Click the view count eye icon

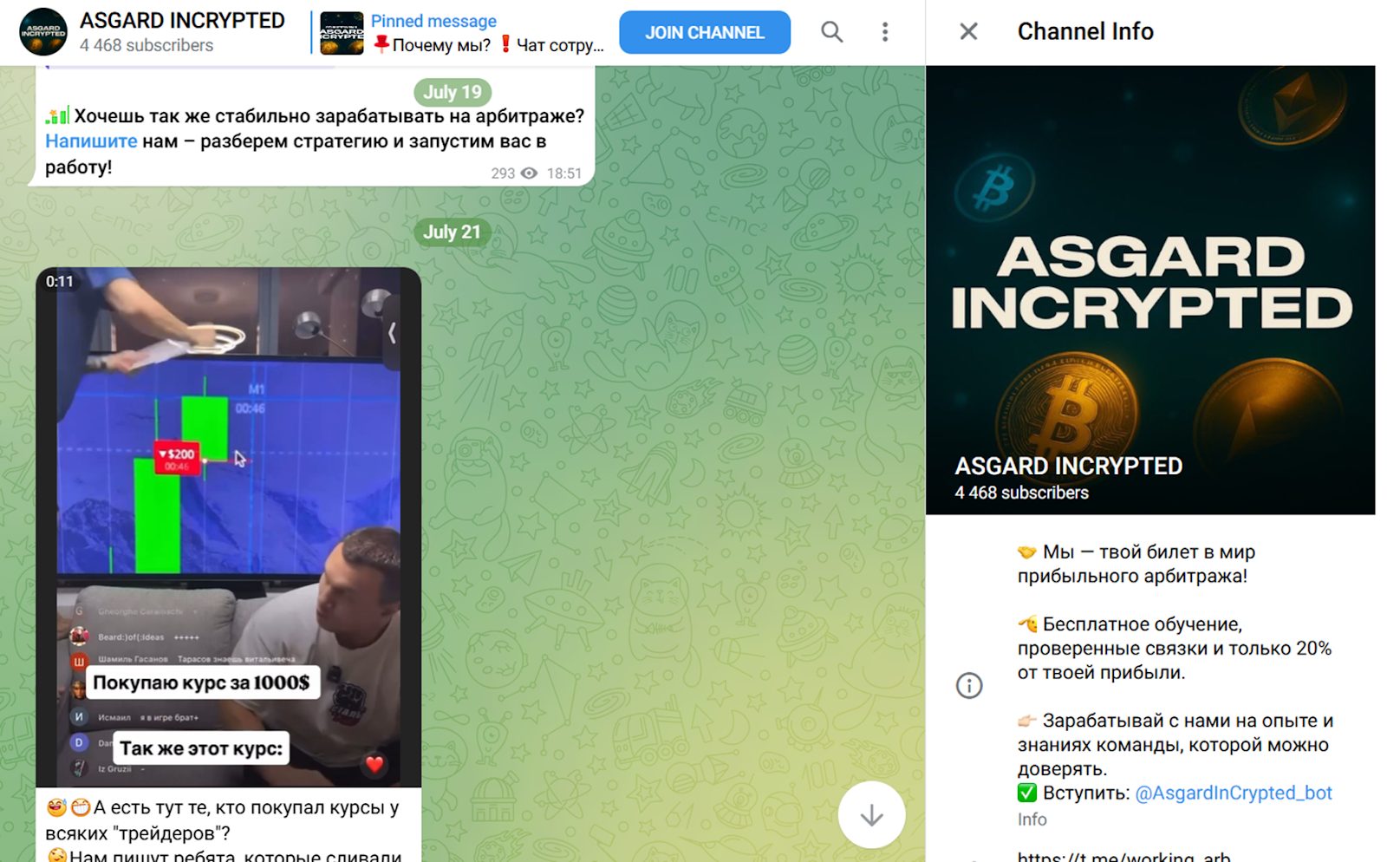[528, 173]
